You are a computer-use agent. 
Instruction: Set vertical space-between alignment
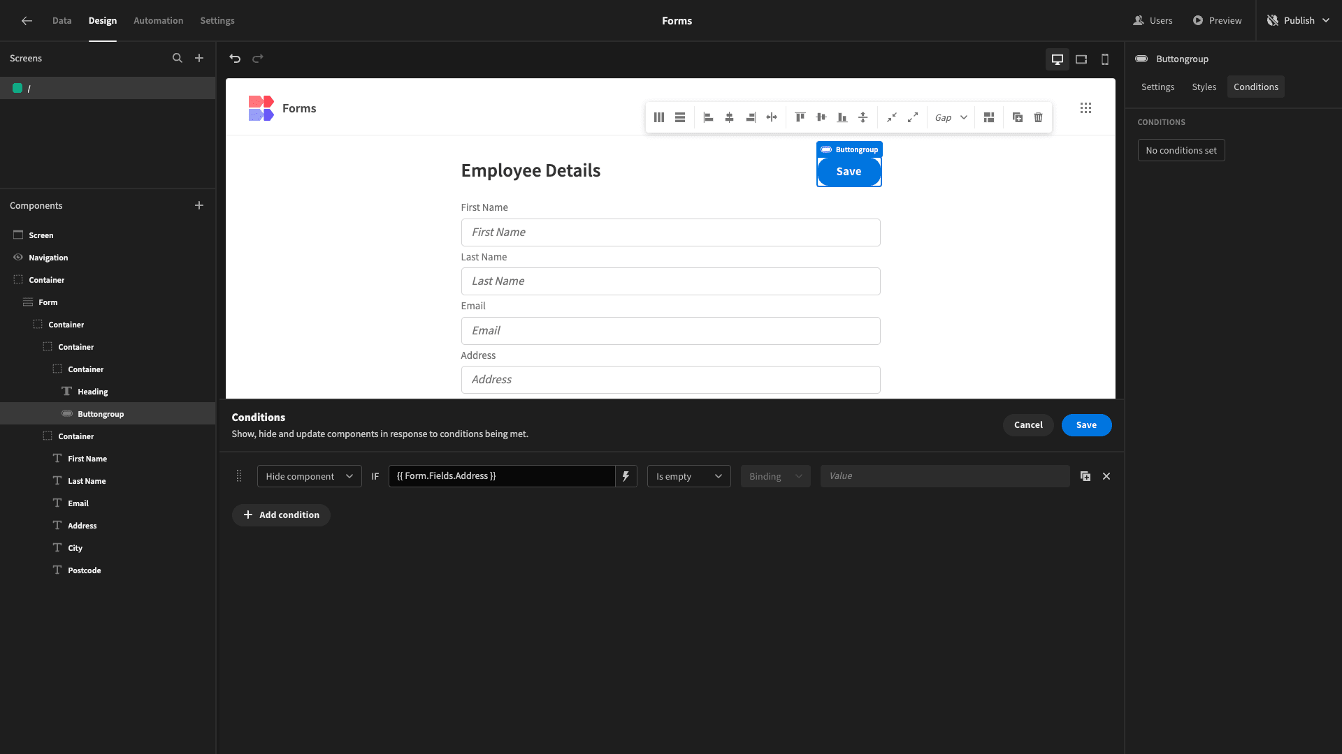pyautogui.click(x=863, y=117)
